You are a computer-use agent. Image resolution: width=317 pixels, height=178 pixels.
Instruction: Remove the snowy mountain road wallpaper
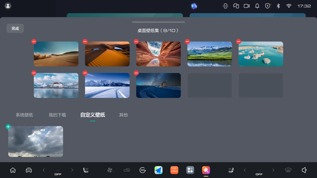85,73
